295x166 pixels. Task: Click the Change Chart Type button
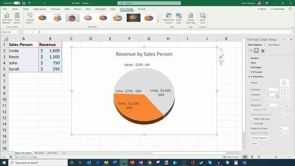tap(190, 18)
